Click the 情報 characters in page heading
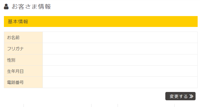 44,6
